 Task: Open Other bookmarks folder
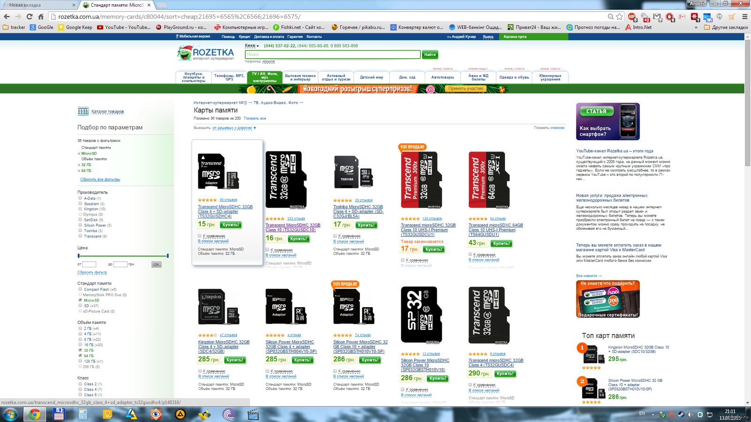click(x=726, y=27)
